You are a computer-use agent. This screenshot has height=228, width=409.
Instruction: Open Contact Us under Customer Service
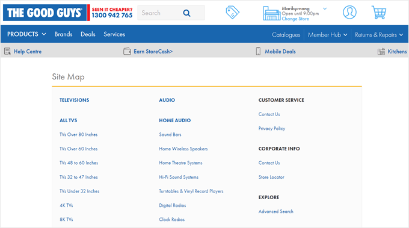269,114
